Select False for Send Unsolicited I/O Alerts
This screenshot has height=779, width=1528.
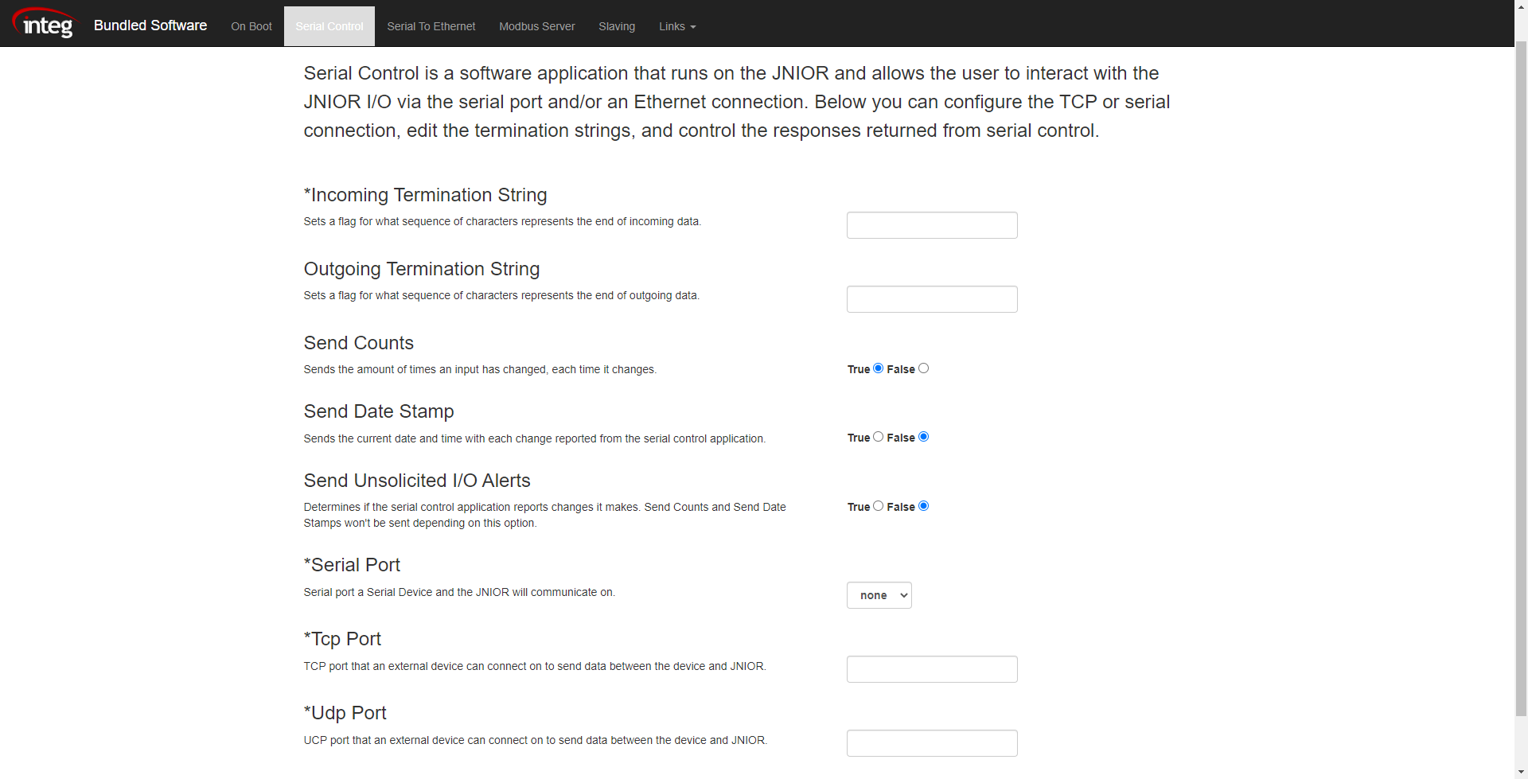point(923,505)
